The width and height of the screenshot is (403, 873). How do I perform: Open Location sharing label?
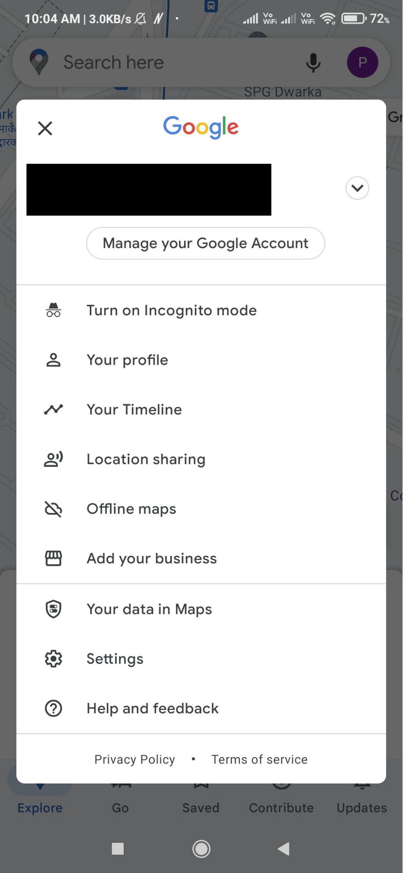pos(146,459)
